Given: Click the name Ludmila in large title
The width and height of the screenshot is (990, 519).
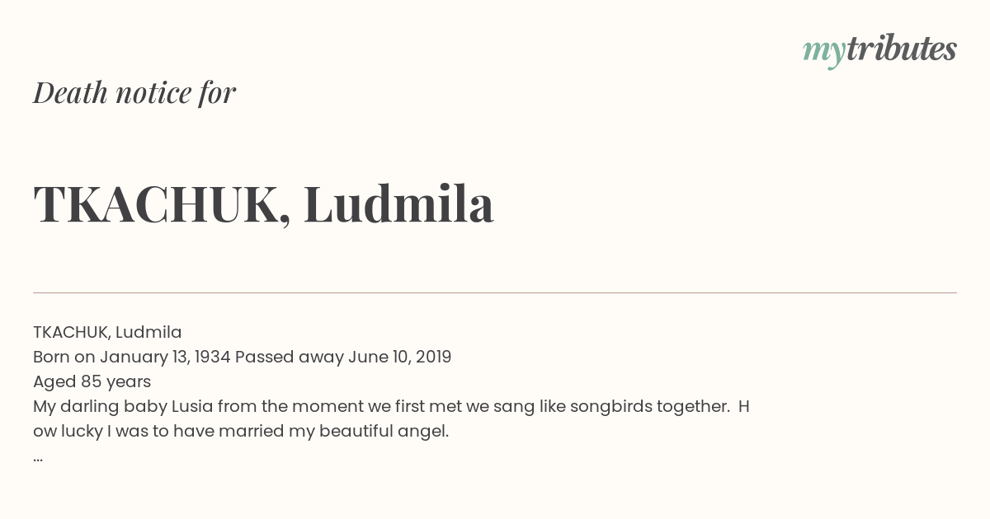Looking at the screenshot, I should (398, 203).
